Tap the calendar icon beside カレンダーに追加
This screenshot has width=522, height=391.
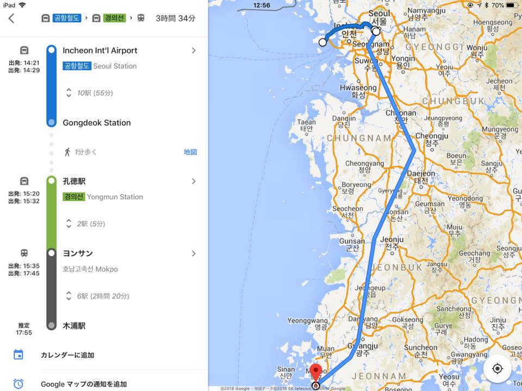pyautogui.click(x=18, y=355)
